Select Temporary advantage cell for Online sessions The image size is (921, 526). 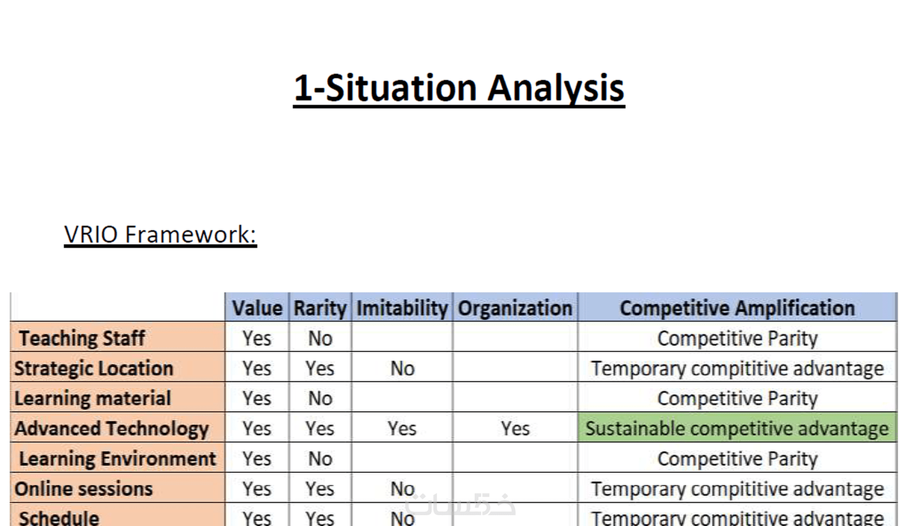737,489
